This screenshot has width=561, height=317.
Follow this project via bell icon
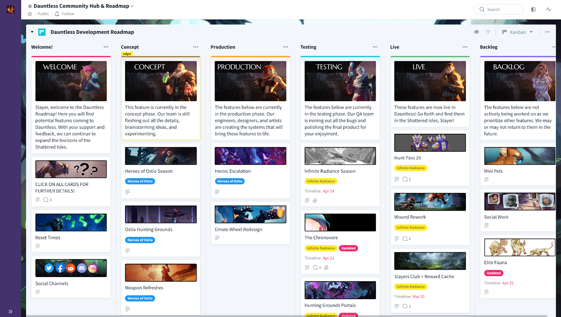point(57,14)
